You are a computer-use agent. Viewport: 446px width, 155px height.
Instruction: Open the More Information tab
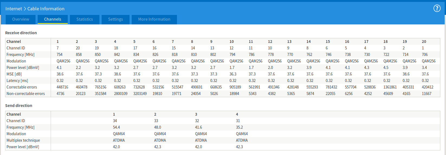[154, 19]
